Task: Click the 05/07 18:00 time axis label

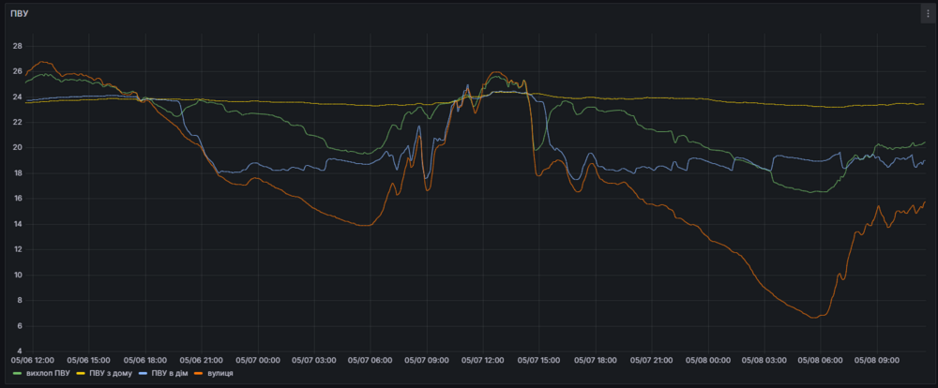Action: pyautogui.click(x=595, y=359)
